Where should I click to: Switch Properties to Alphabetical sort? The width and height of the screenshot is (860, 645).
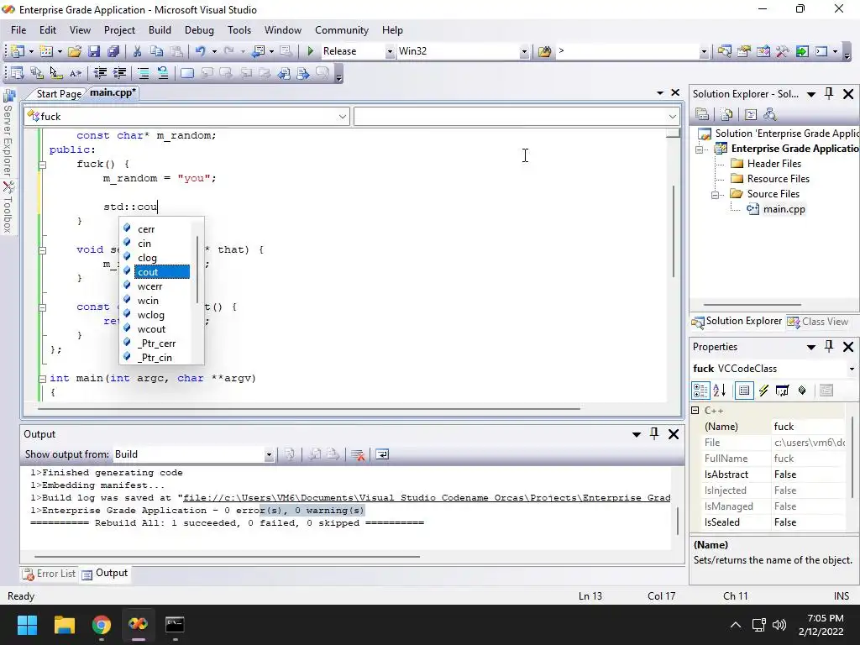coord(720,391)
